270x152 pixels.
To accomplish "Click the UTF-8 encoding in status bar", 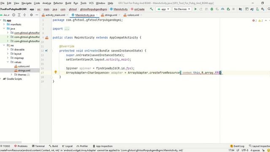I will pyautogui.click(x=245, y=150).
